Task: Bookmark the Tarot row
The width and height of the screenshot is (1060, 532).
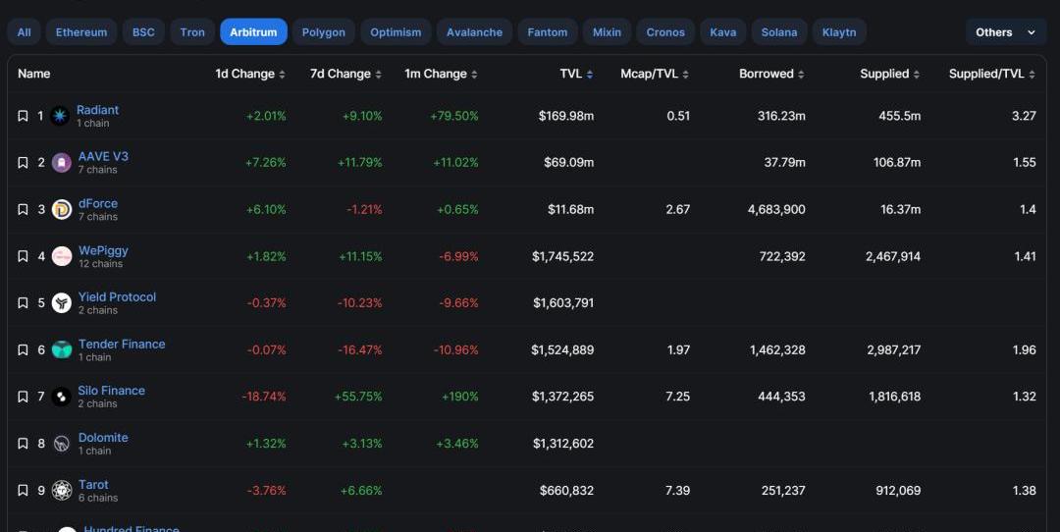Action: (23, 490)
